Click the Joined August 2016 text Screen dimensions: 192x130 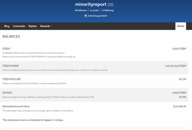click(x=97, y=16)
